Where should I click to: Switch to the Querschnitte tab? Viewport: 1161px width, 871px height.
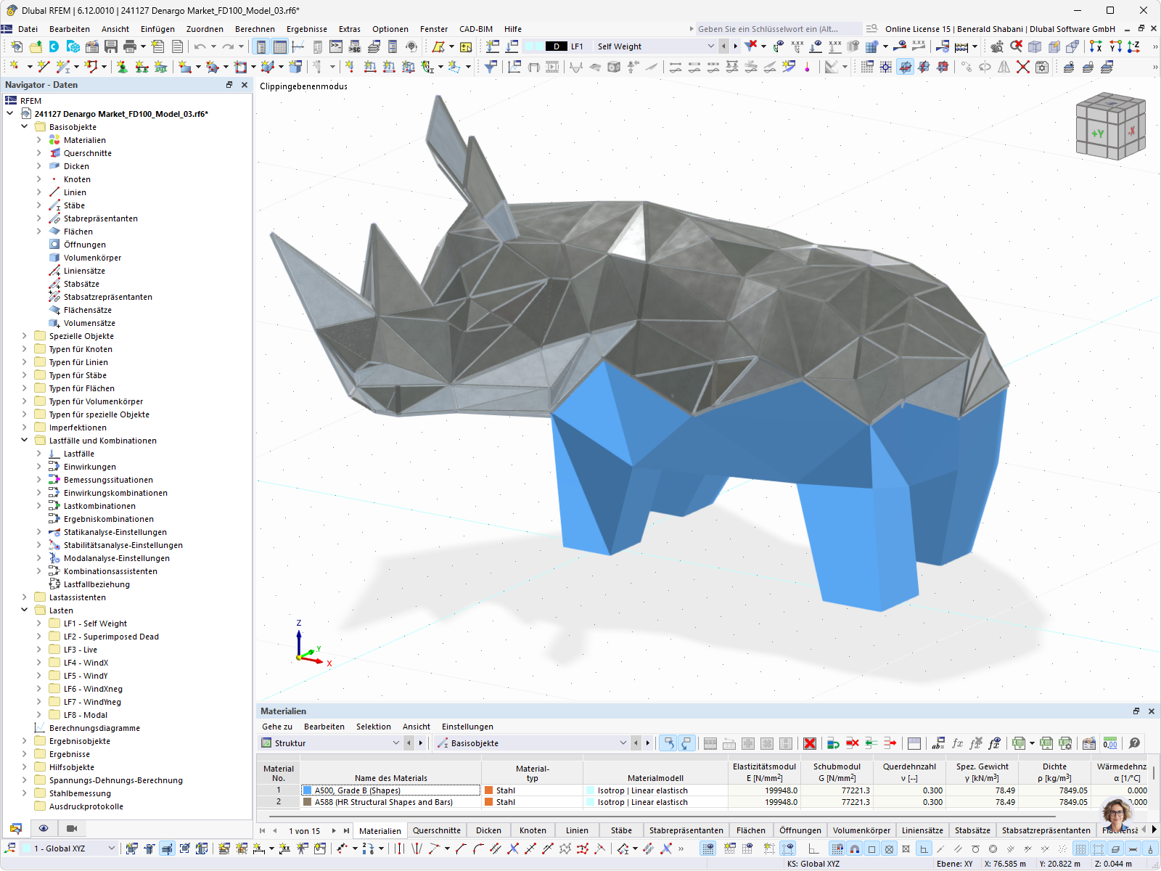point(437,830)
